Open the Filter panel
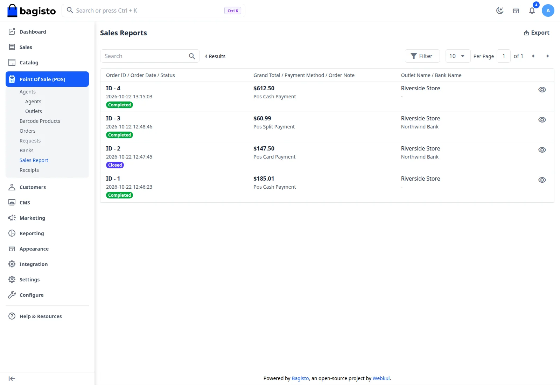Screen dimensions: 560x385 (x=422, y=56)
